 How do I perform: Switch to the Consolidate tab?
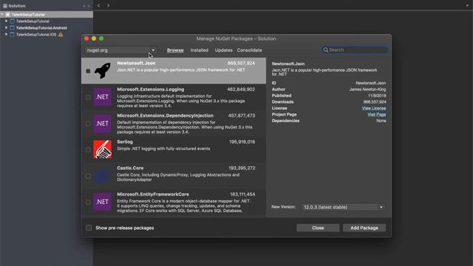point(249,50)
